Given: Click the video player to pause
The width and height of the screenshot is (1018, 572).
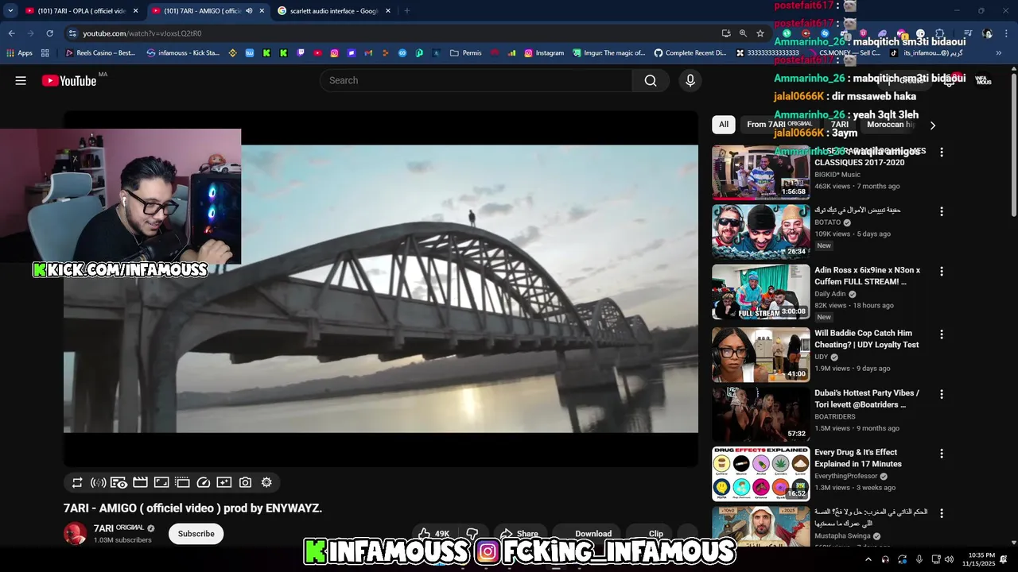Looking at the screenshot, I should (381, 288).
